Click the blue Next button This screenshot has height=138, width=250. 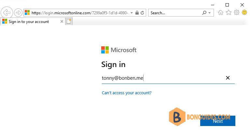click(x=218, y=121)
